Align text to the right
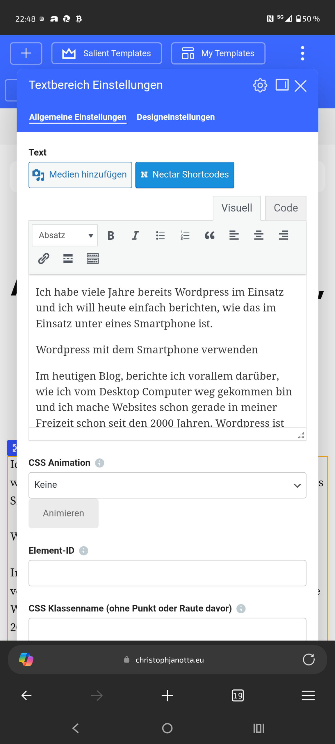 (x=283, y=235)
